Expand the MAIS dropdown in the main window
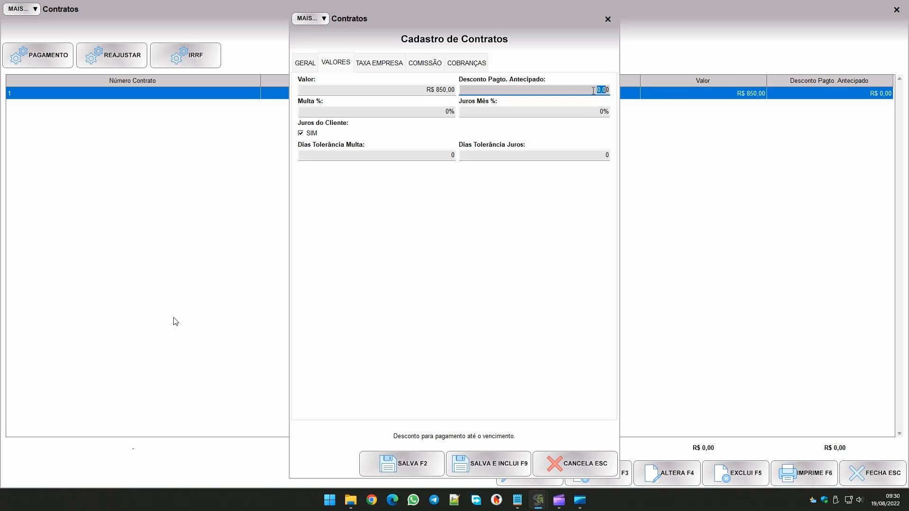Image resolution: width=909 pixels, height=511 pixels. click(x=22, y=9)
